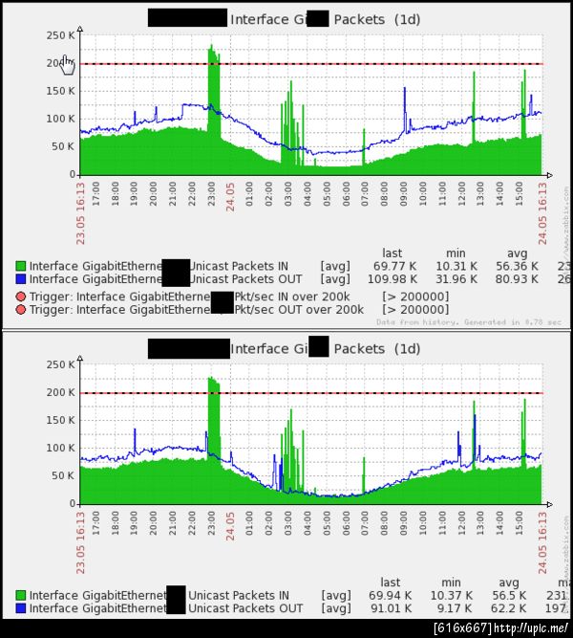Click Packets (1d) title of lower graph
Image resolution: width=573 pixels, height=638 pixels.
(376, 349)
